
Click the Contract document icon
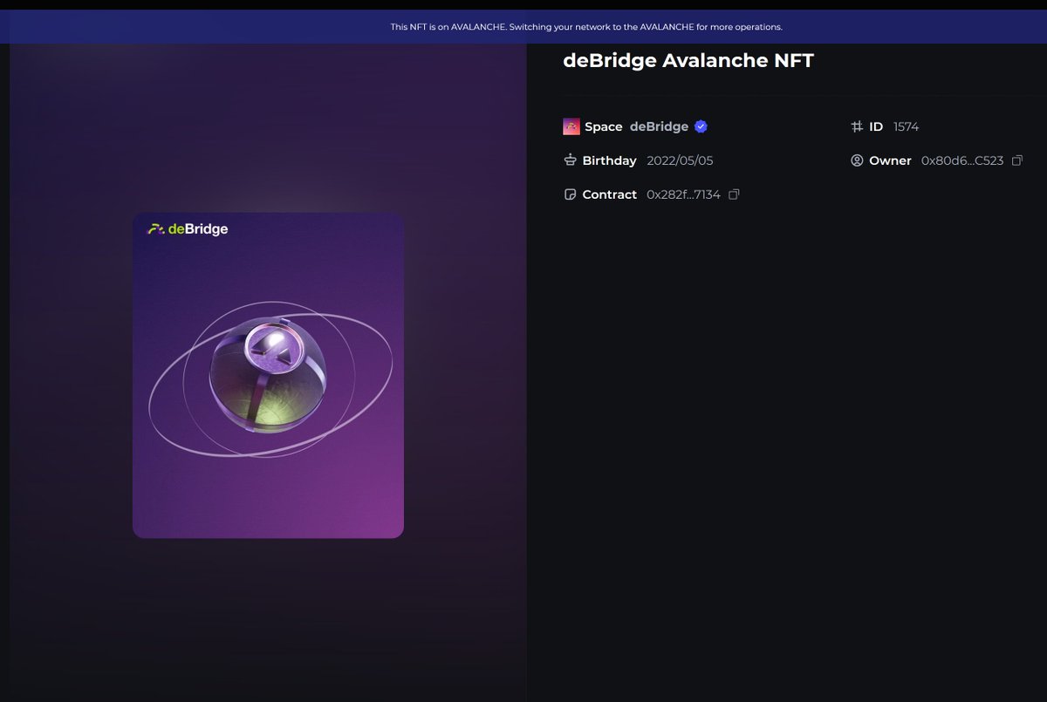click(571, 194)
